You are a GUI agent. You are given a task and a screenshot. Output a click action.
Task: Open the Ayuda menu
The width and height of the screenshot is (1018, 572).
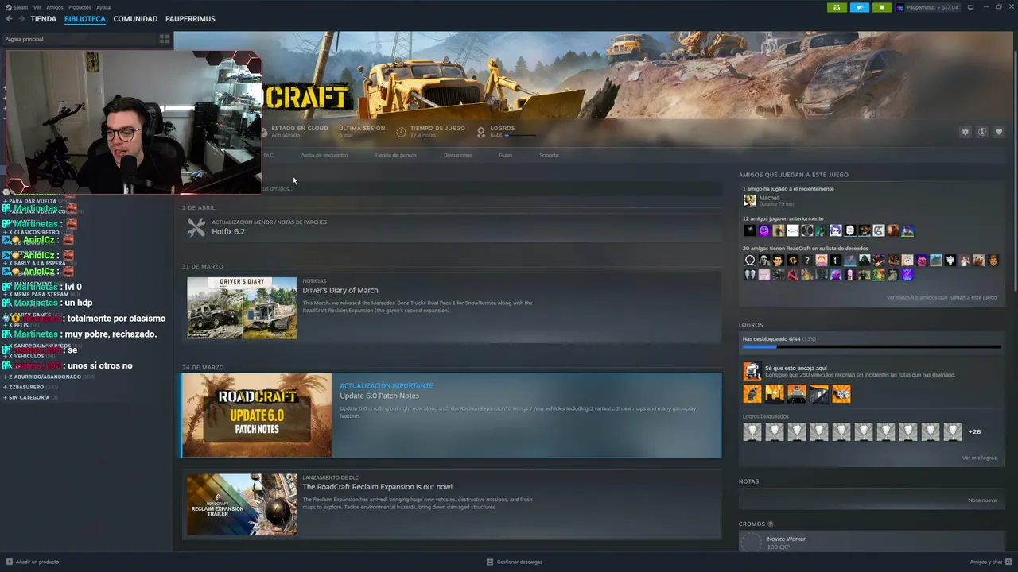103,7
